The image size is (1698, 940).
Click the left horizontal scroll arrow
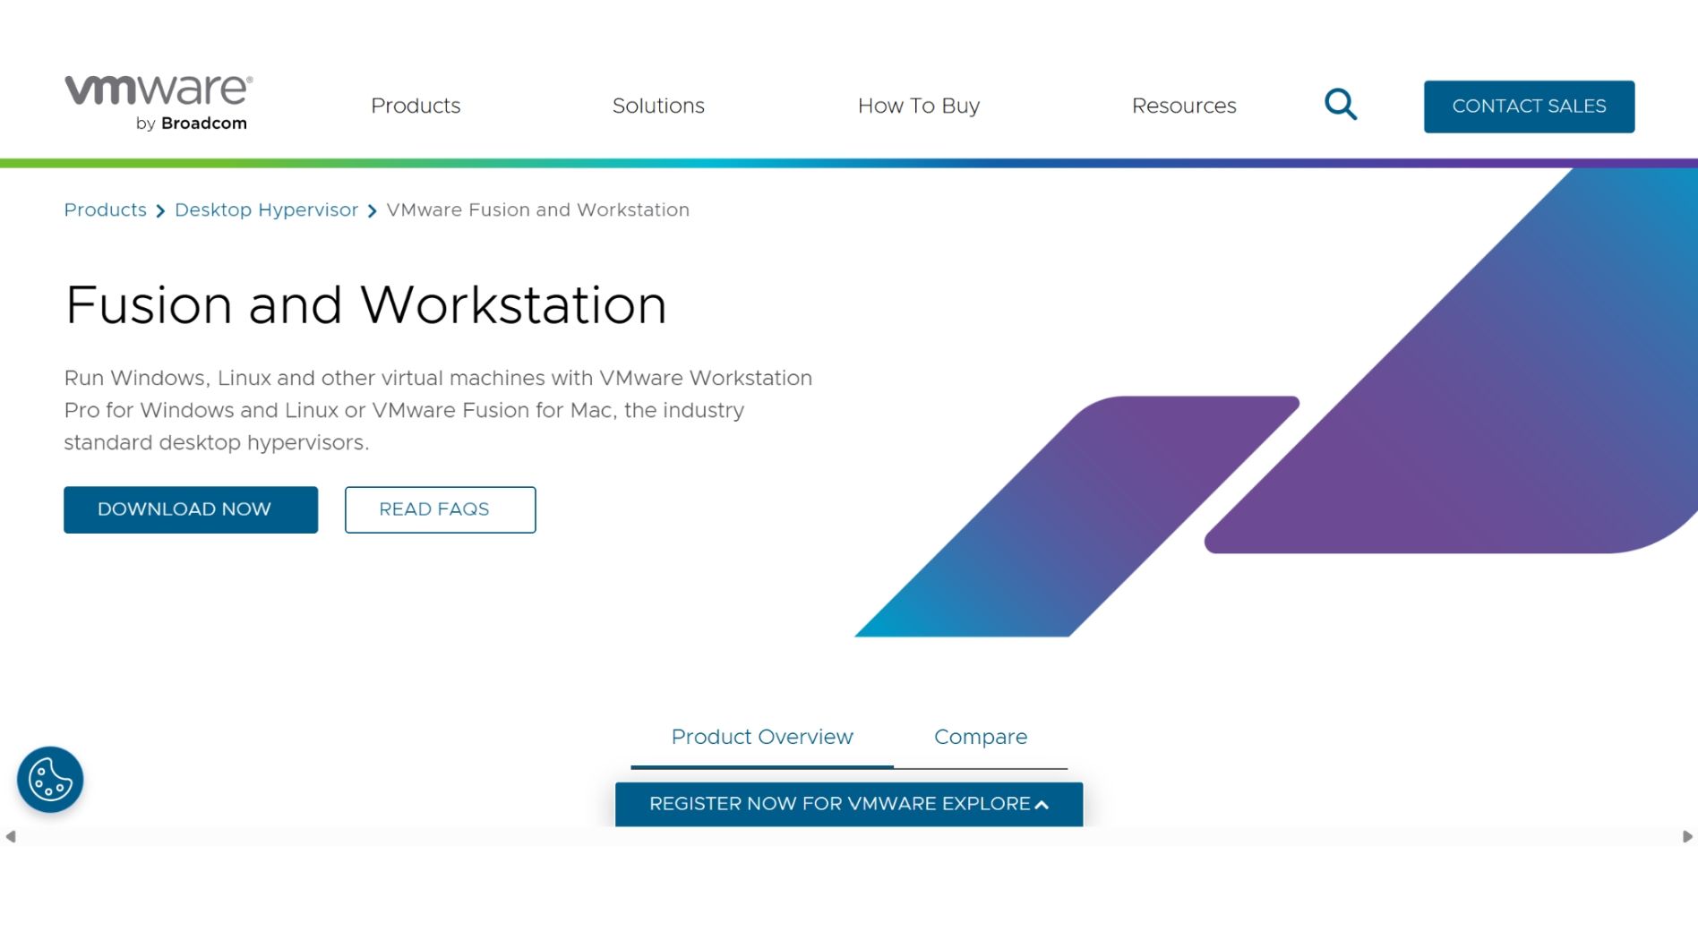11,837
